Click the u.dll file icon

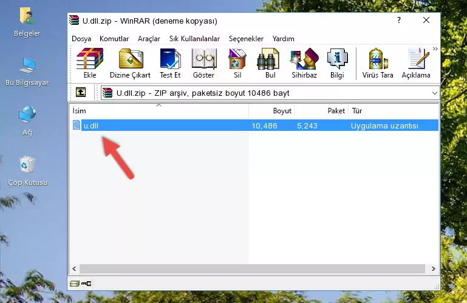(77, 125)
